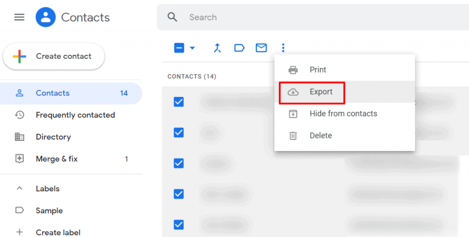Click the send email envelope icon
Image resolution: width=469 pixels, height=237 pixels.
click(261, 48)
